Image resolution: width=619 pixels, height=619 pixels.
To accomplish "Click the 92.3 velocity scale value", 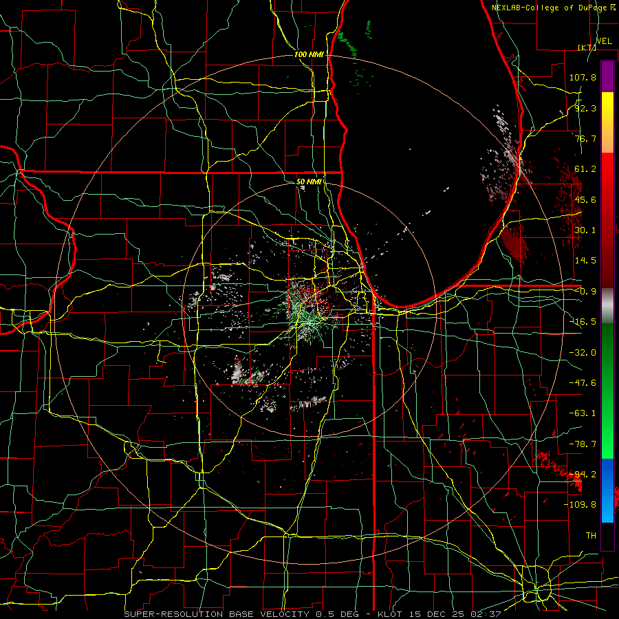I will [585, 108].
